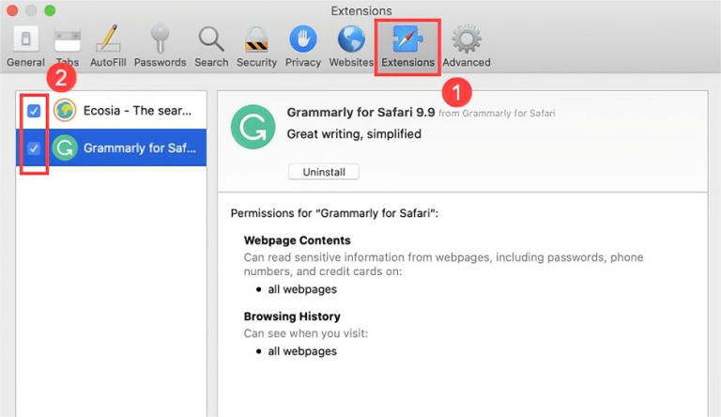Click the green maximize window button
Viewport: 721px width, 417px height.
tap(49, 10)
